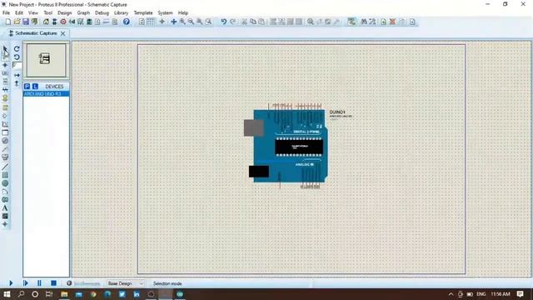Select the Junction Dot mode tool
Screen dimensions: 533x300
5,65
